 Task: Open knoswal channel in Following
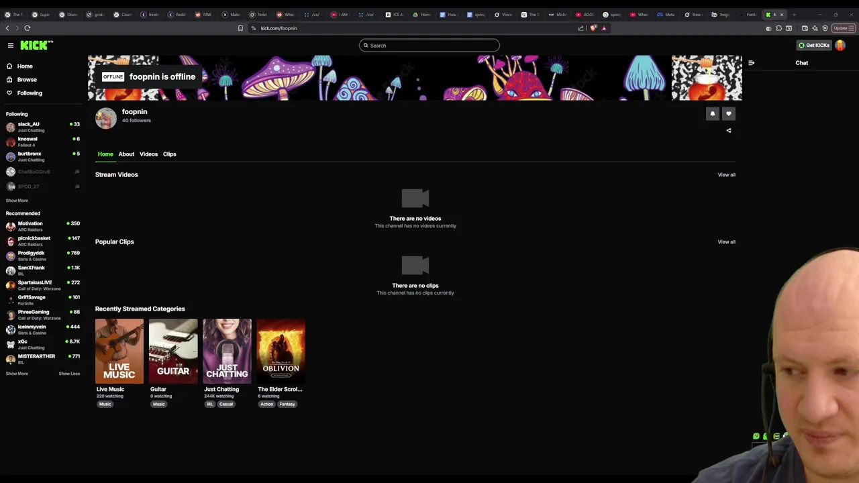pos(42,142)
